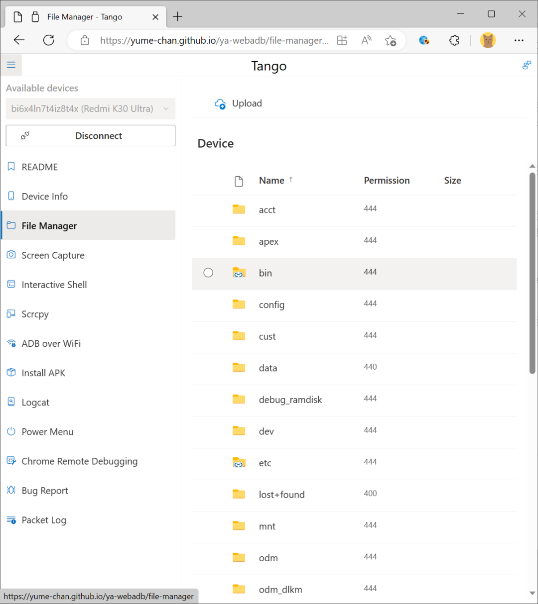Click the browser extensions puzzle icon
The height and width of the screenshot is (604, 538).
pos(454,40)
